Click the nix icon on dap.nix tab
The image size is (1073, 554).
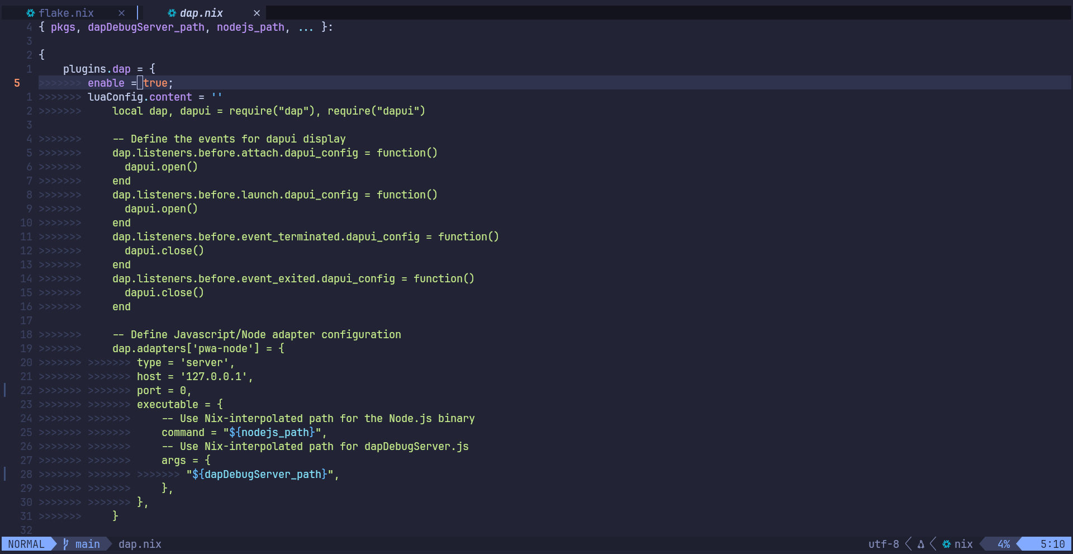pos(172,13)
